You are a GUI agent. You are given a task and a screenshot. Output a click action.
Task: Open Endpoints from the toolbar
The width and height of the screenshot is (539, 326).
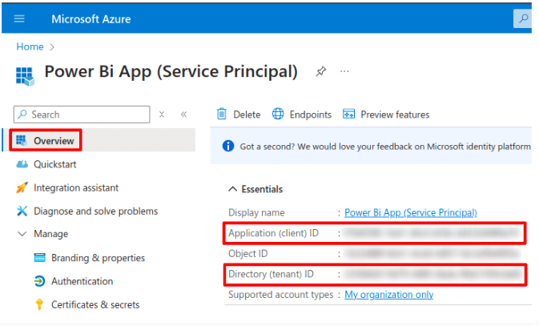pos(302,115)
